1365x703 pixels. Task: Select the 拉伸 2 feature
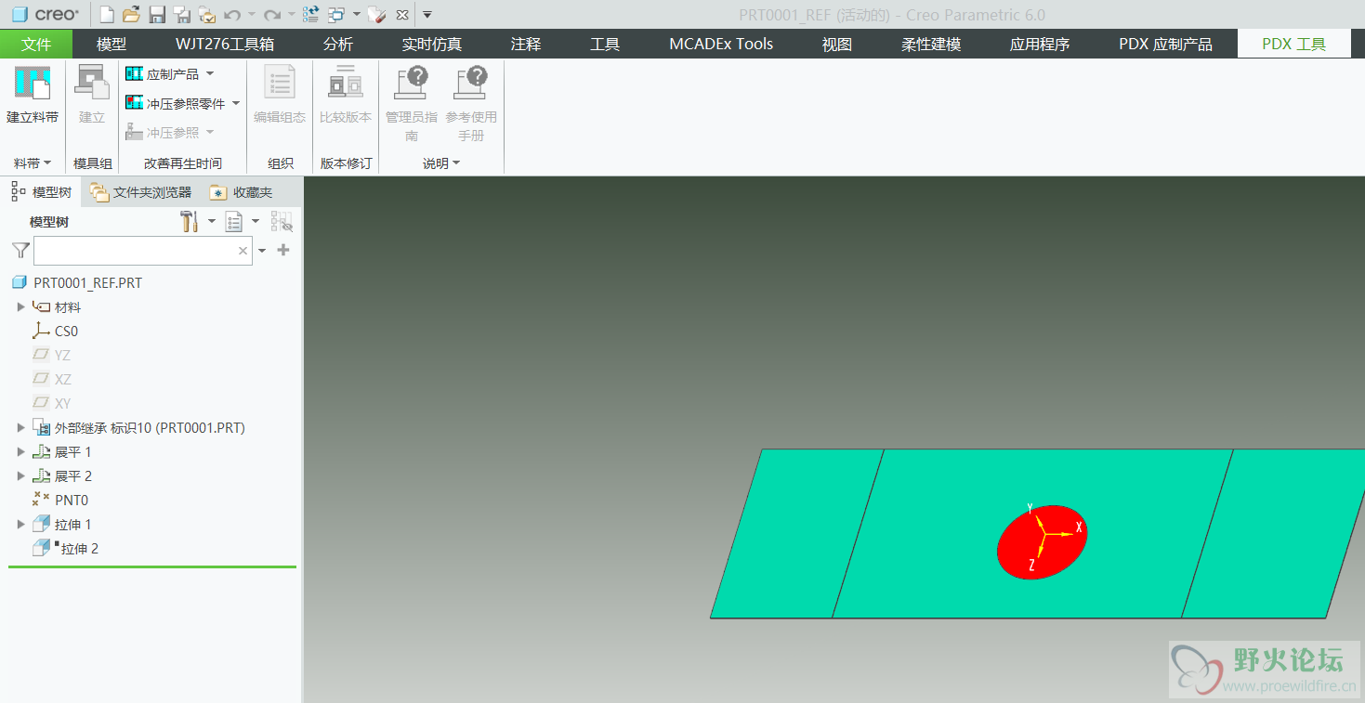coord(66,549)
